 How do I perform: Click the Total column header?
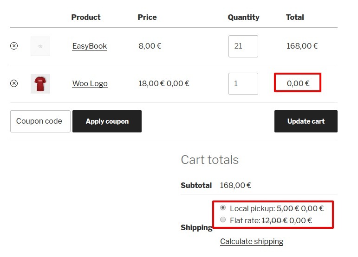[295, 17]
